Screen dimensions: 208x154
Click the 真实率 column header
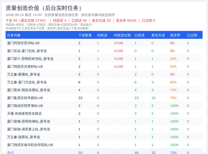[x=175, y=35]
